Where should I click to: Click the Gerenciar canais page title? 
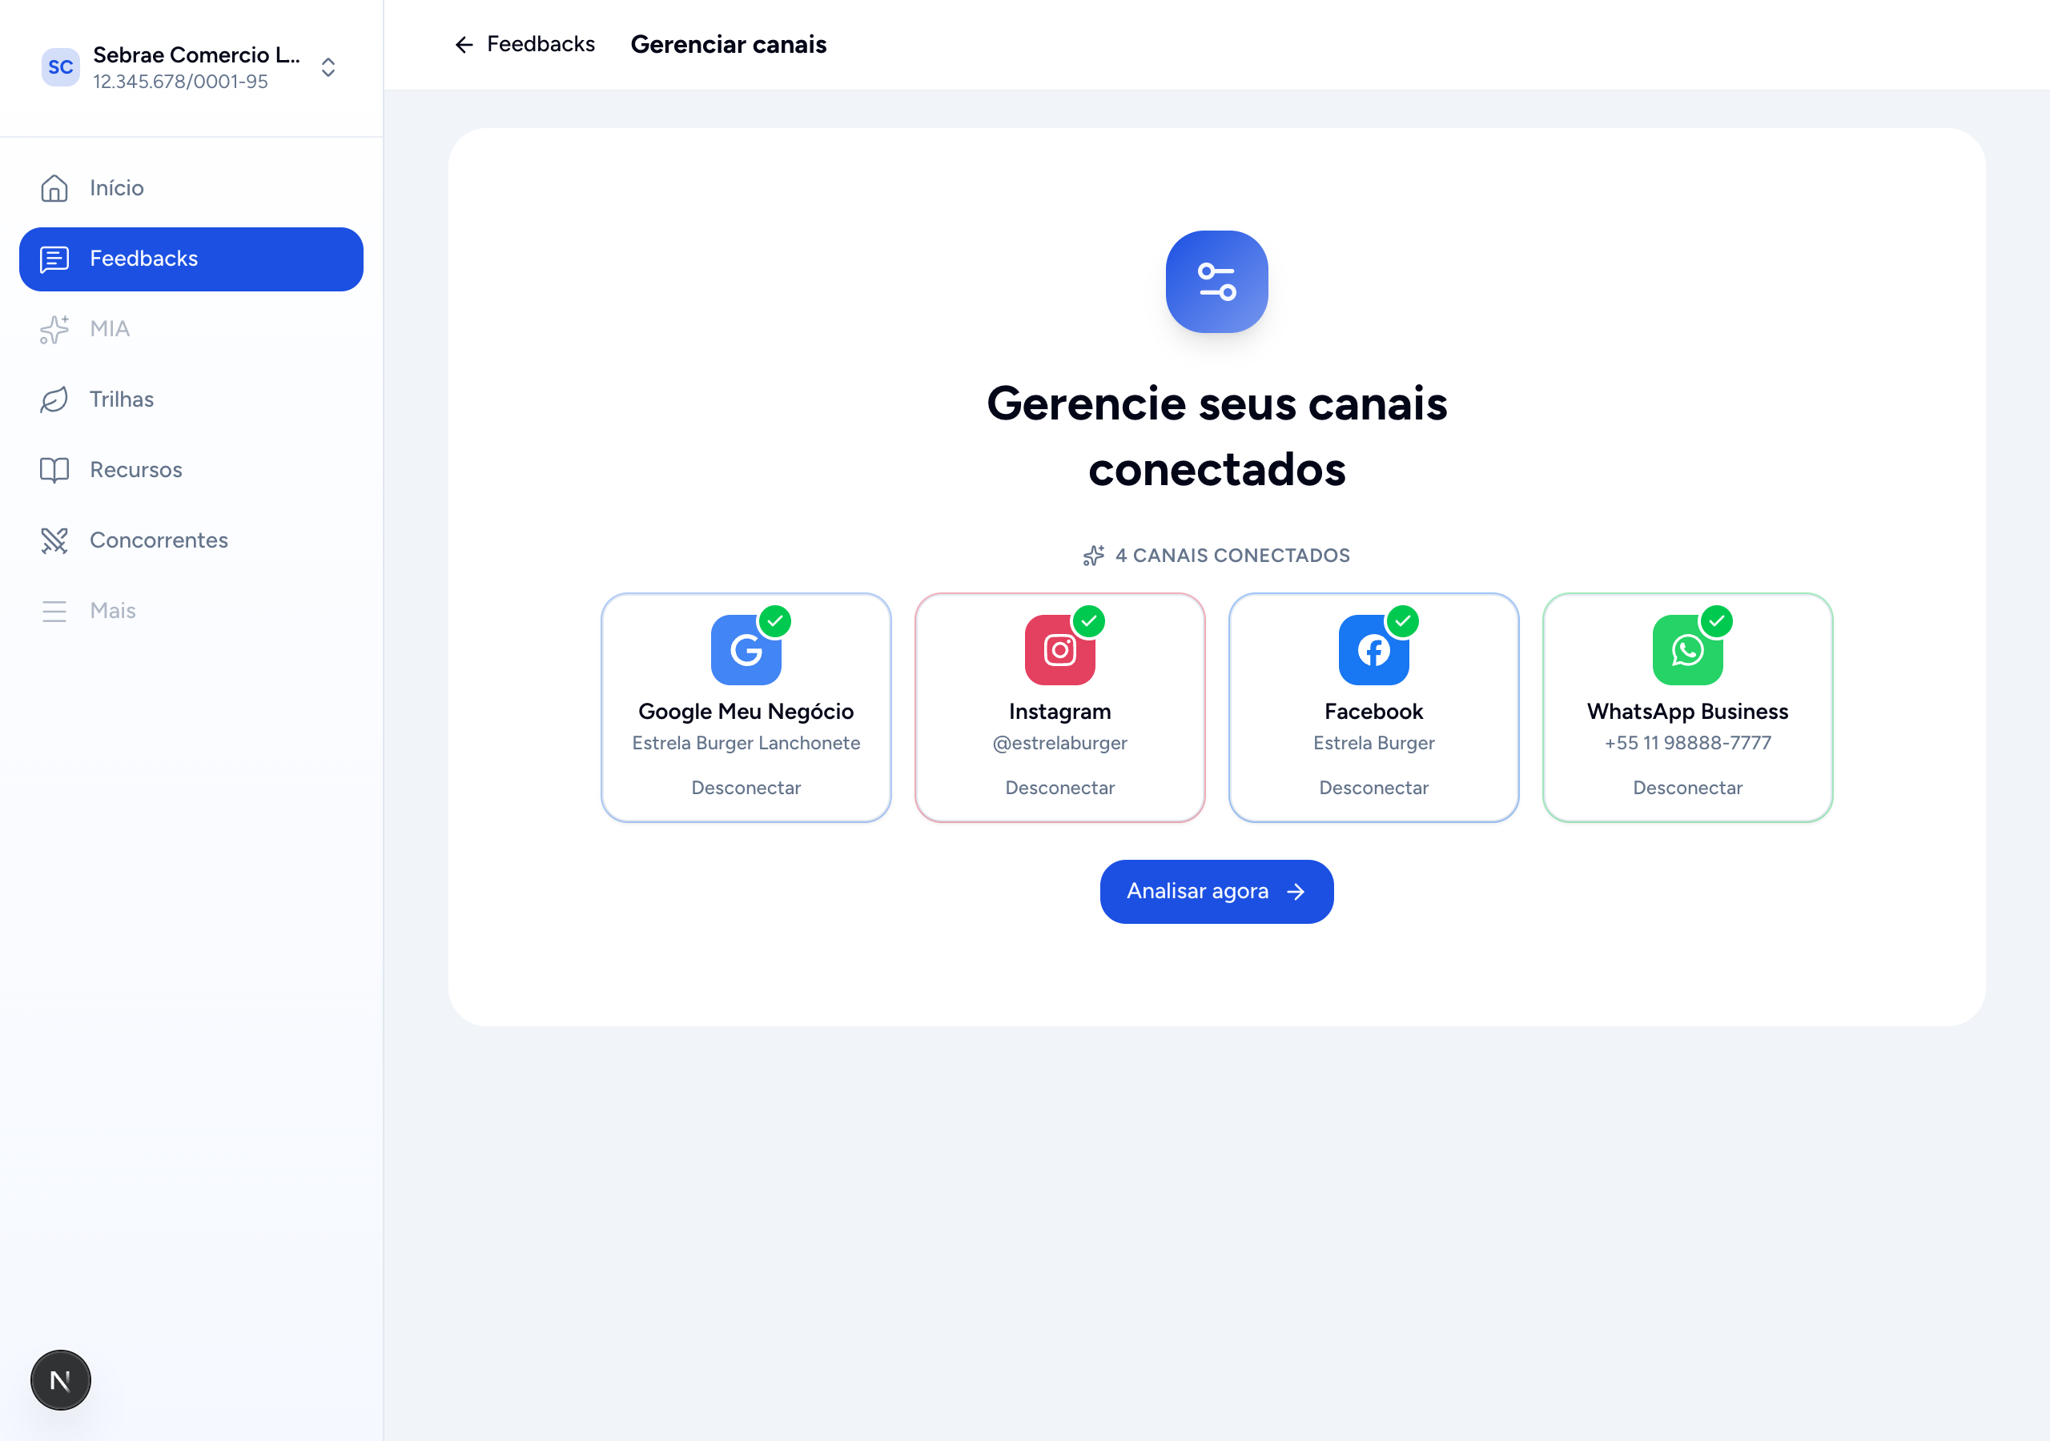[x=729, y=45]
